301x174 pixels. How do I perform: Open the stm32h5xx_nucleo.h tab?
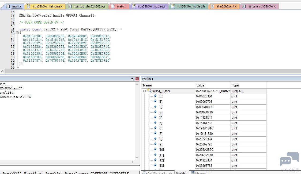click(188, 6)
